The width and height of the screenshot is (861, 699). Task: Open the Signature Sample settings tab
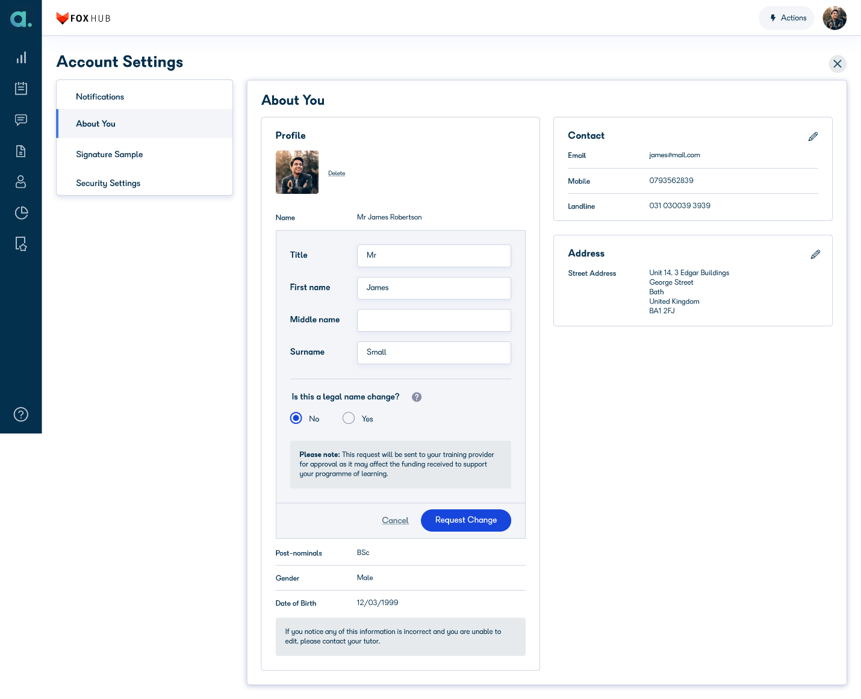pos(145,154)
